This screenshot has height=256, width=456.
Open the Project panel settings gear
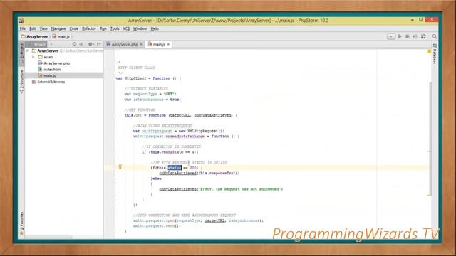pyautogui.click(x=90, y=44)
